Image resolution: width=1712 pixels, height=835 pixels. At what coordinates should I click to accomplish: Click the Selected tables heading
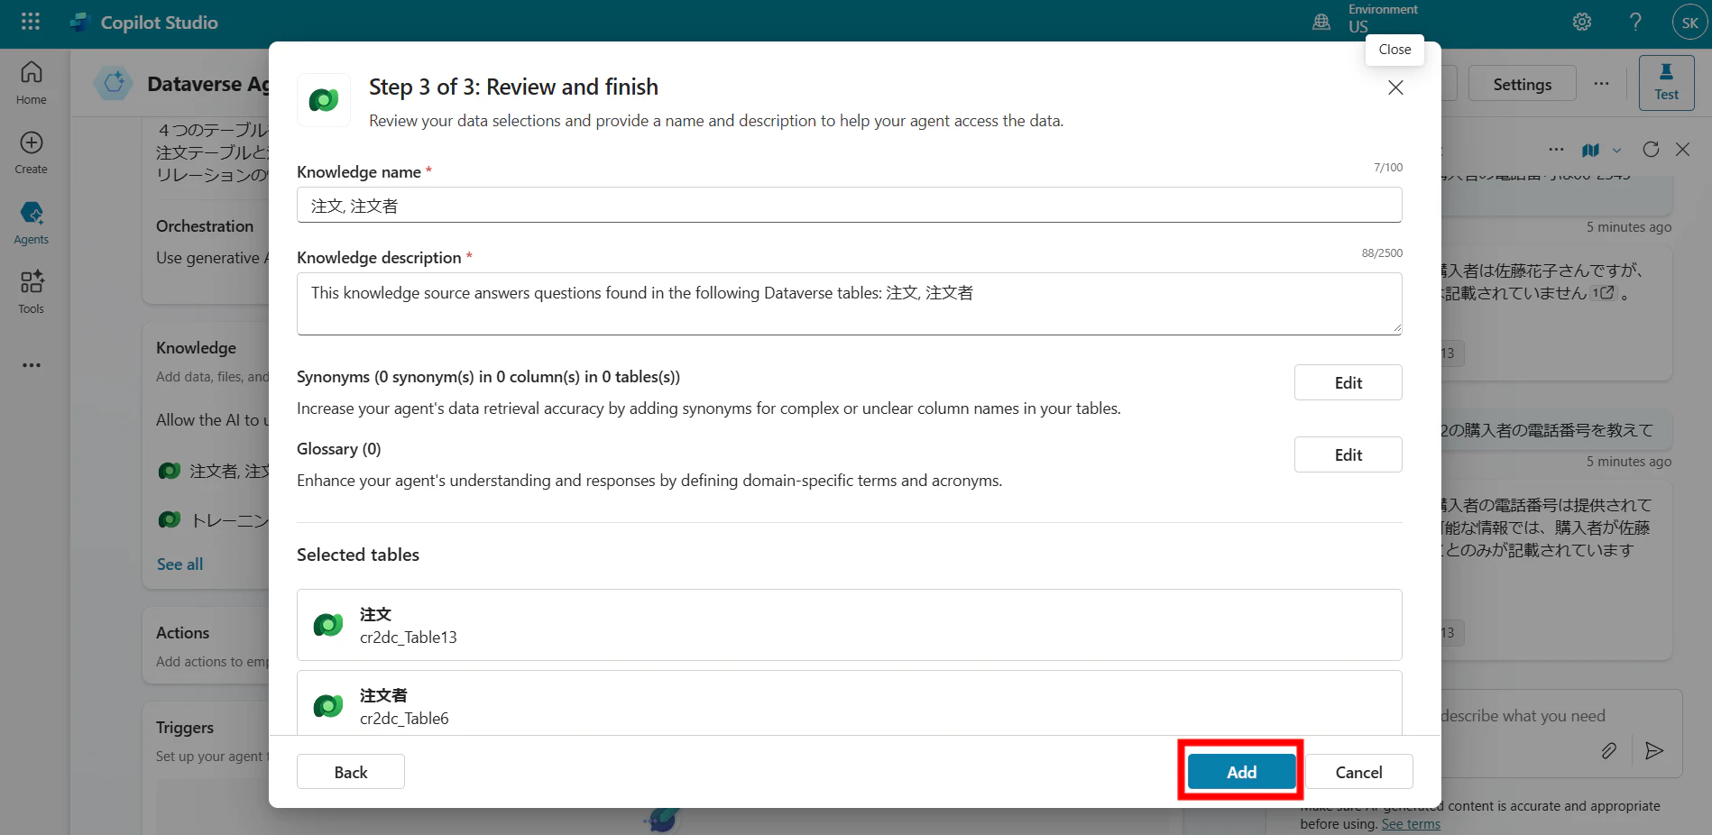tap(358, 555)
